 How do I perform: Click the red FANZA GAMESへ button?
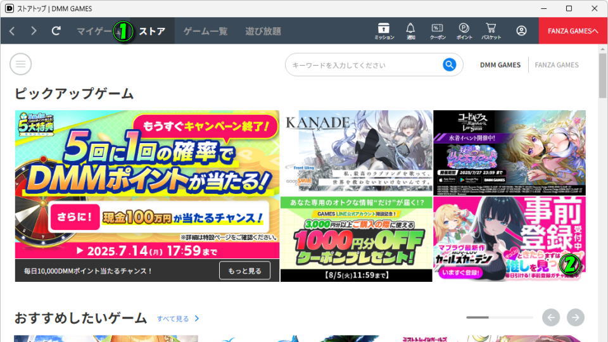573,30
